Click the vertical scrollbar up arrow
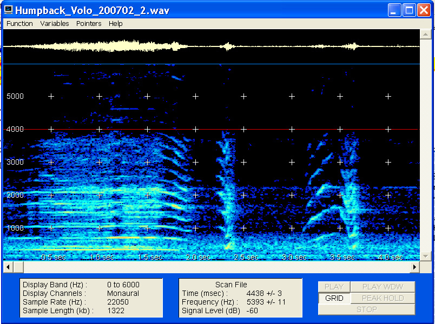This screenshot has height=324, width=435. click(x=424, y=33)
